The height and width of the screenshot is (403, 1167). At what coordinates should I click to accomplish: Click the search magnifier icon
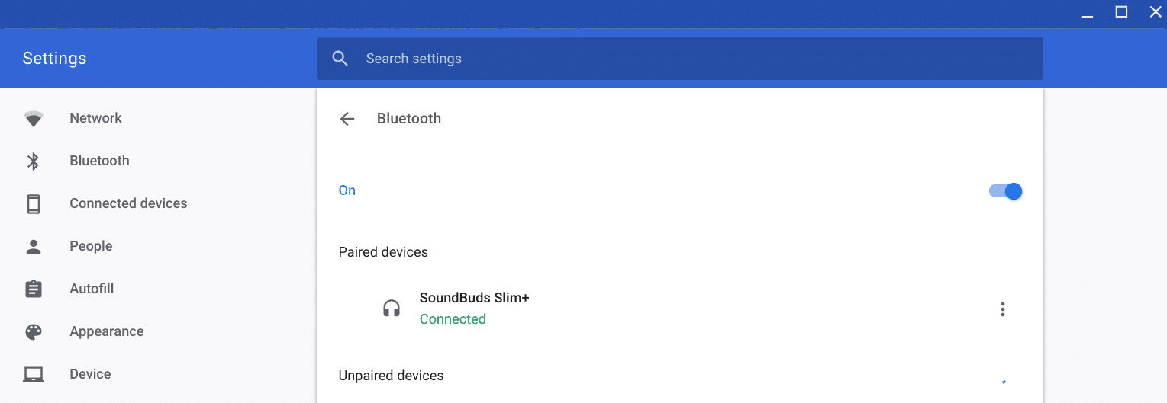click(x=340, y=59)
